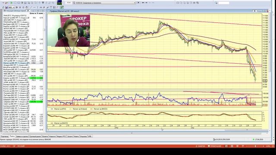This screenshot has width=276, height=155.
Task: Select the Магнит ао row in table
Action: [23, 63]
